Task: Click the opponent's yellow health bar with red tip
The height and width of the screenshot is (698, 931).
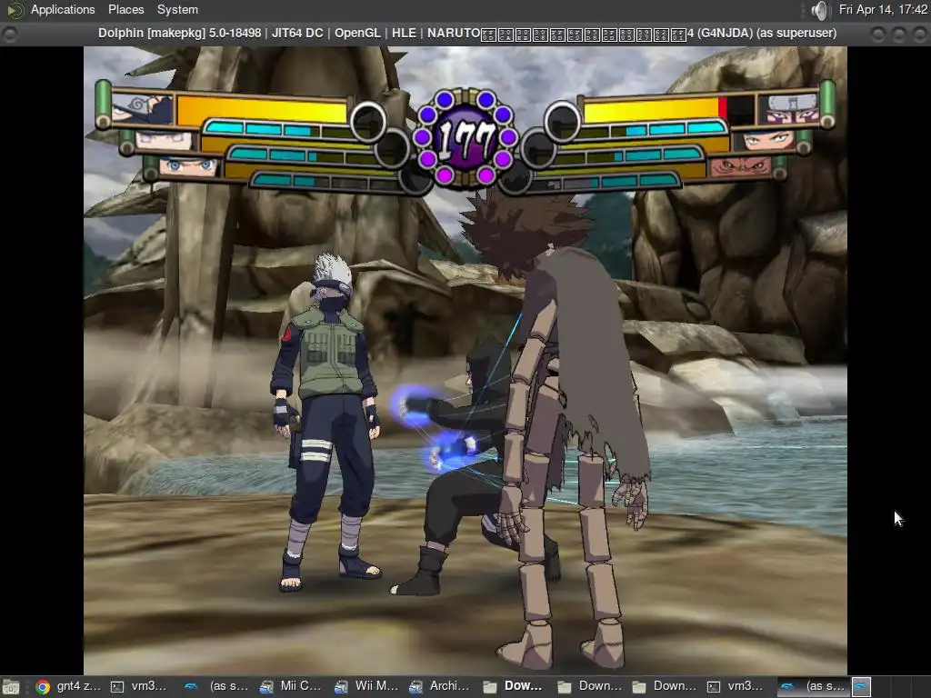Action: click(x=656, y=109)
